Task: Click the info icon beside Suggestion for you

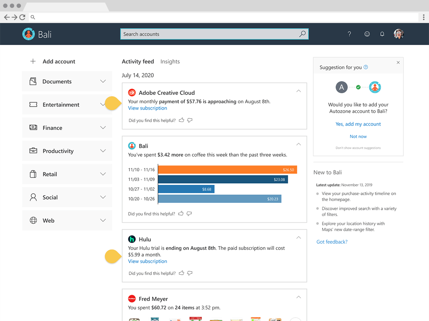Action: [x=366, y=67]
